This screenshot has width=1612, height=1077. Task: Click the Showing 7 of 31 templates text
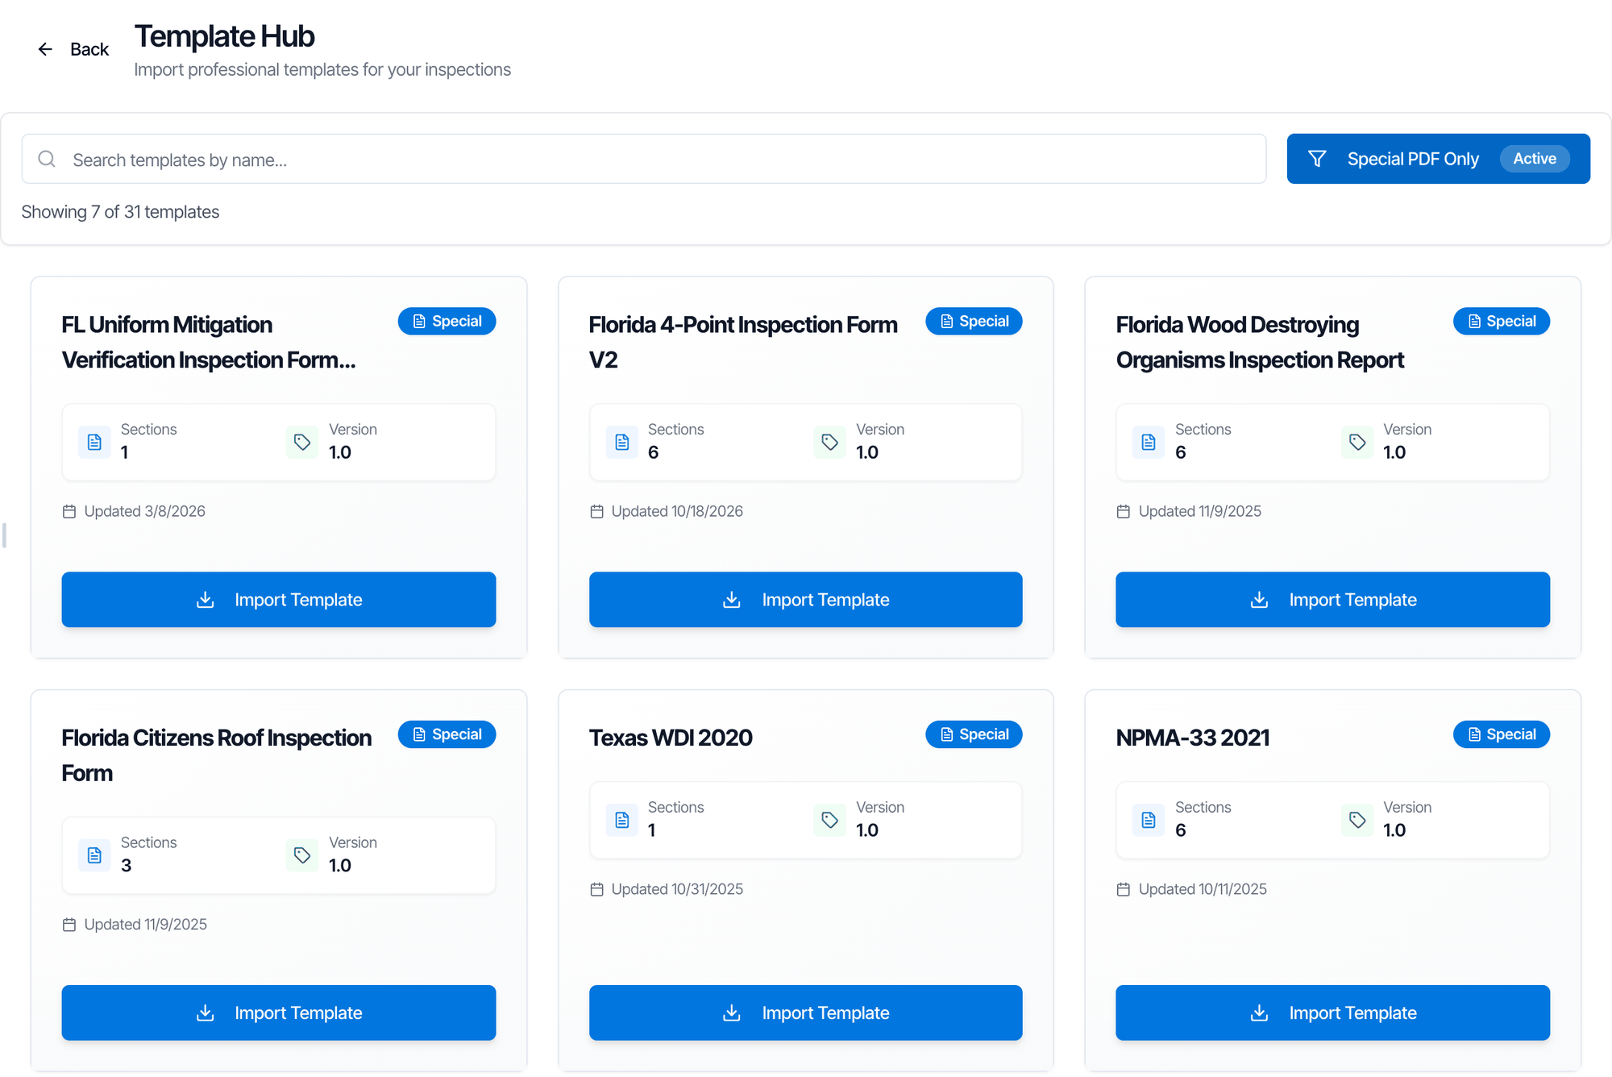coord(120,211)
